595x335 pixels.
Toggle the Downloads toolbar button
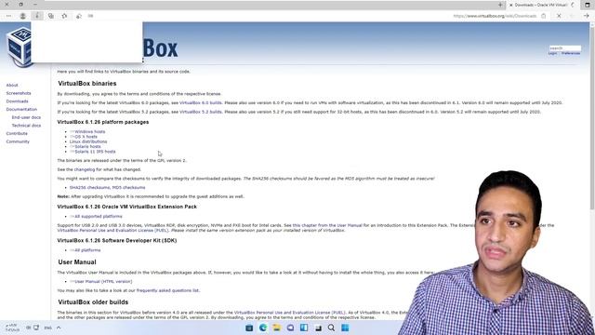[x=37, y=16]
